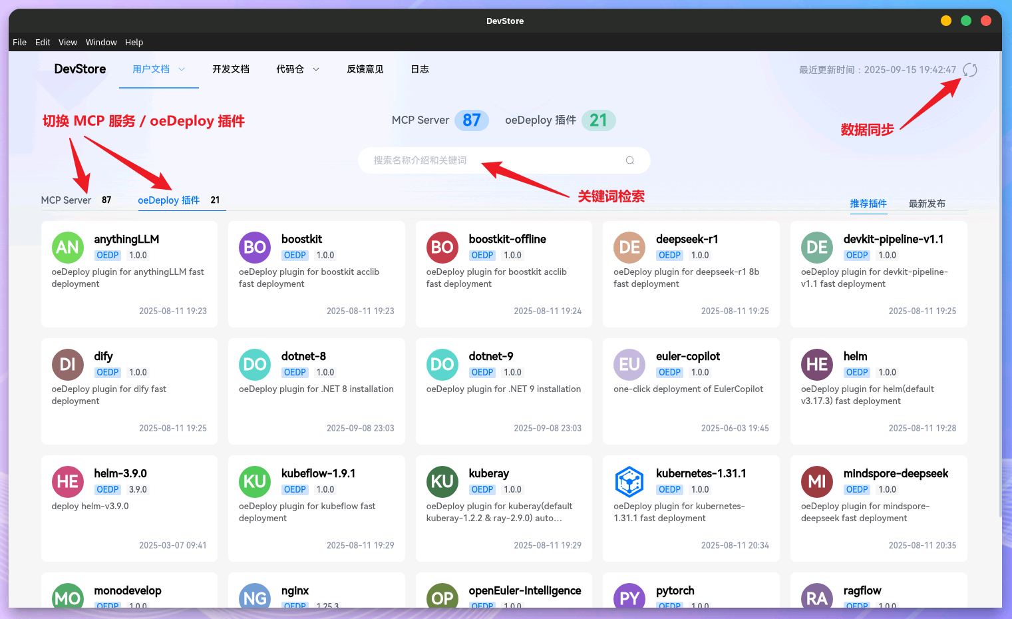Click the purple BO boostkit avatar
This screenshot has width=1012, height=619.
(x=255, y=248)
